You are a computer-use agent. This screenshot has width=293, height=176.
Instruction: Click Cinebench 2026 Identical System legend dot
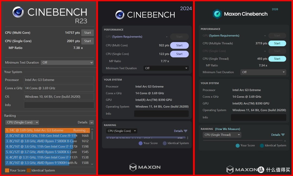pyautogui.click(x=262, y=146)
